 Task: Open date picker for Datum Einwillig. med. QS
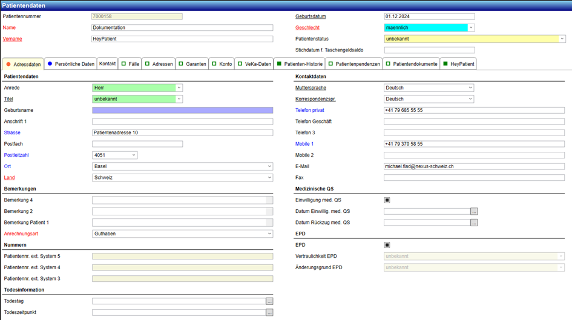(x=474, y=211)
